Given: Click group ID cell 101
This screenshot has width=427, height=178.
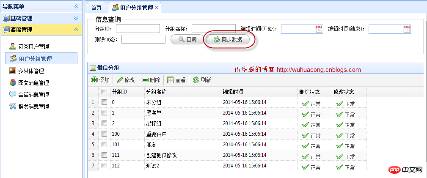Looking at the screenshot, I should pyautogui.click(x=127, y=144).
